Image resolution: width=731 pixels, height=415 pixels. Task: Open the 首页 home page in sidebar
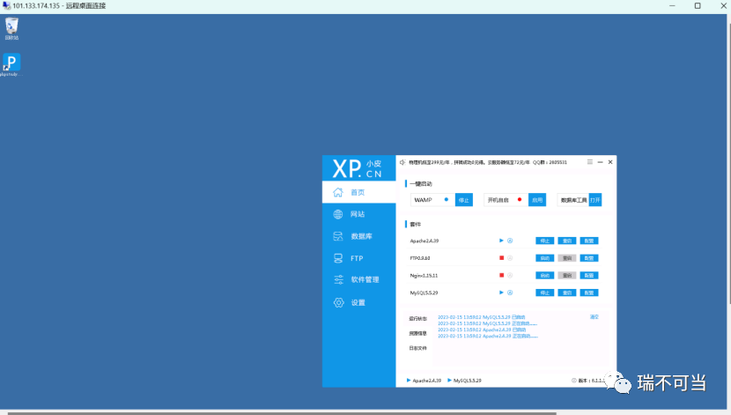coord(358,192)
